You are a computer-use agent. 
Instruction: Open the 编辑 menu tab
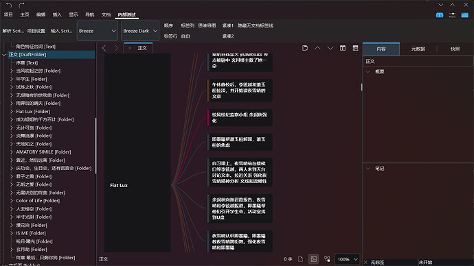tap(41, 15)
